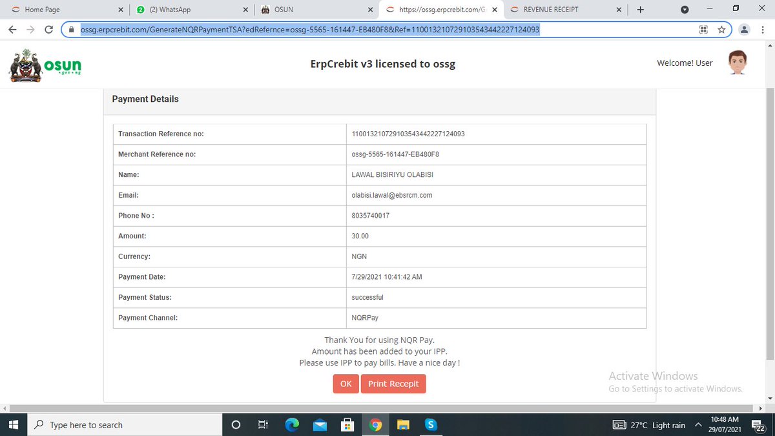Click payment channel NQRPay
775x436 pixels.
pyautogui.click(x=364, y=318)
